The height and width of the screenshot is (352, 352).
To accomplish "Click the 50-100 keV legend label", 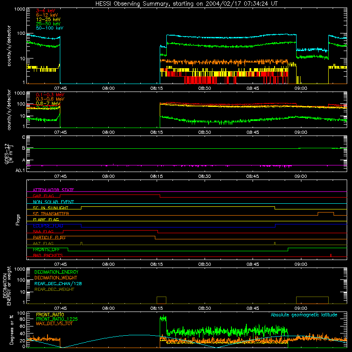I will [50, 28].
